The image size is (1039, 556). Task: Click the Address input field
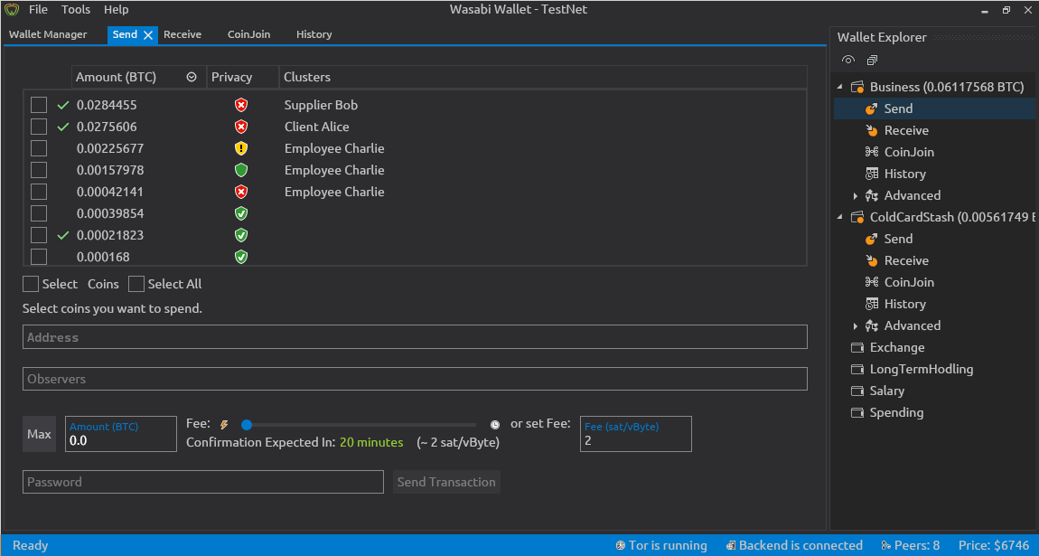[x=415, y=336]
